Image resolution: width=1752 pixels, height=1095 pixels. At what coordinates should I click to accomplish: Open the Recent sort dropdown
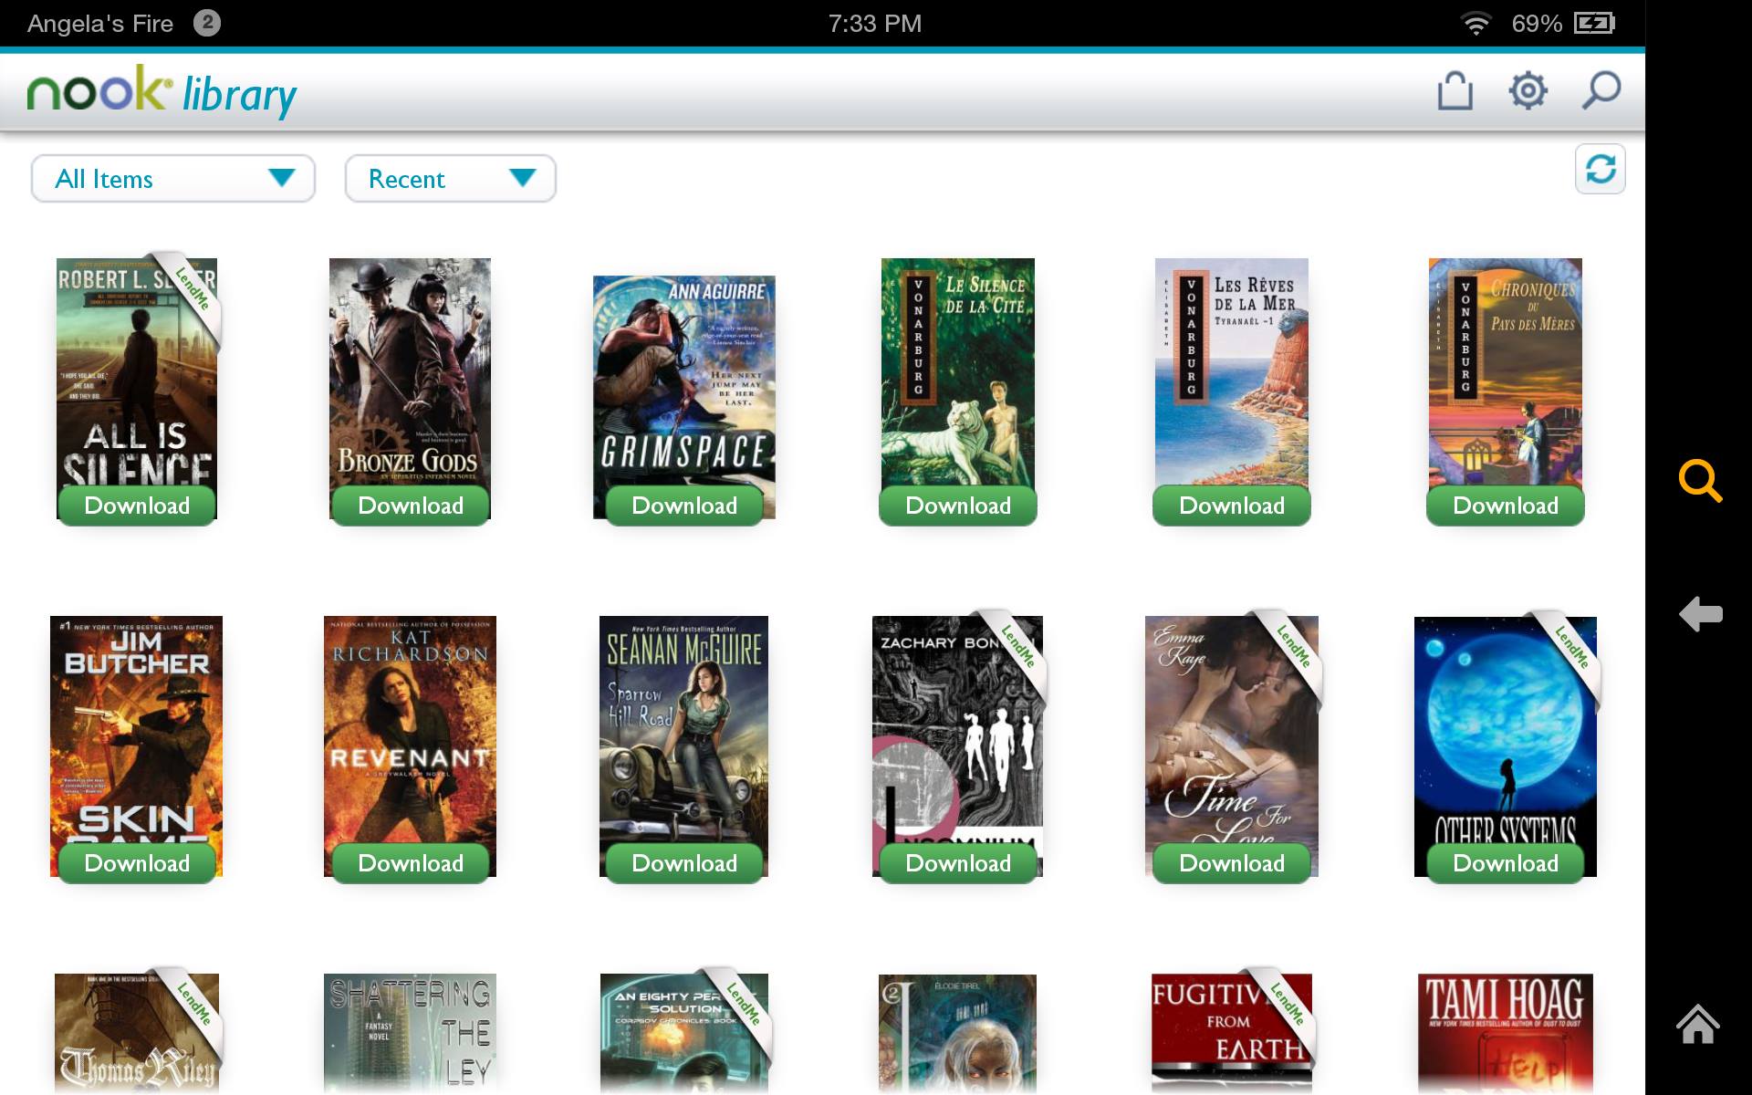click(x=450, y=179)
